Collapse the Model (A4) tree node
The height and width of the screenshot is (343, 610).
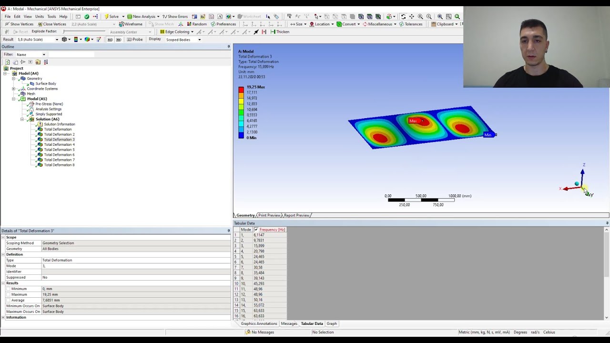(x=5, y=73)
